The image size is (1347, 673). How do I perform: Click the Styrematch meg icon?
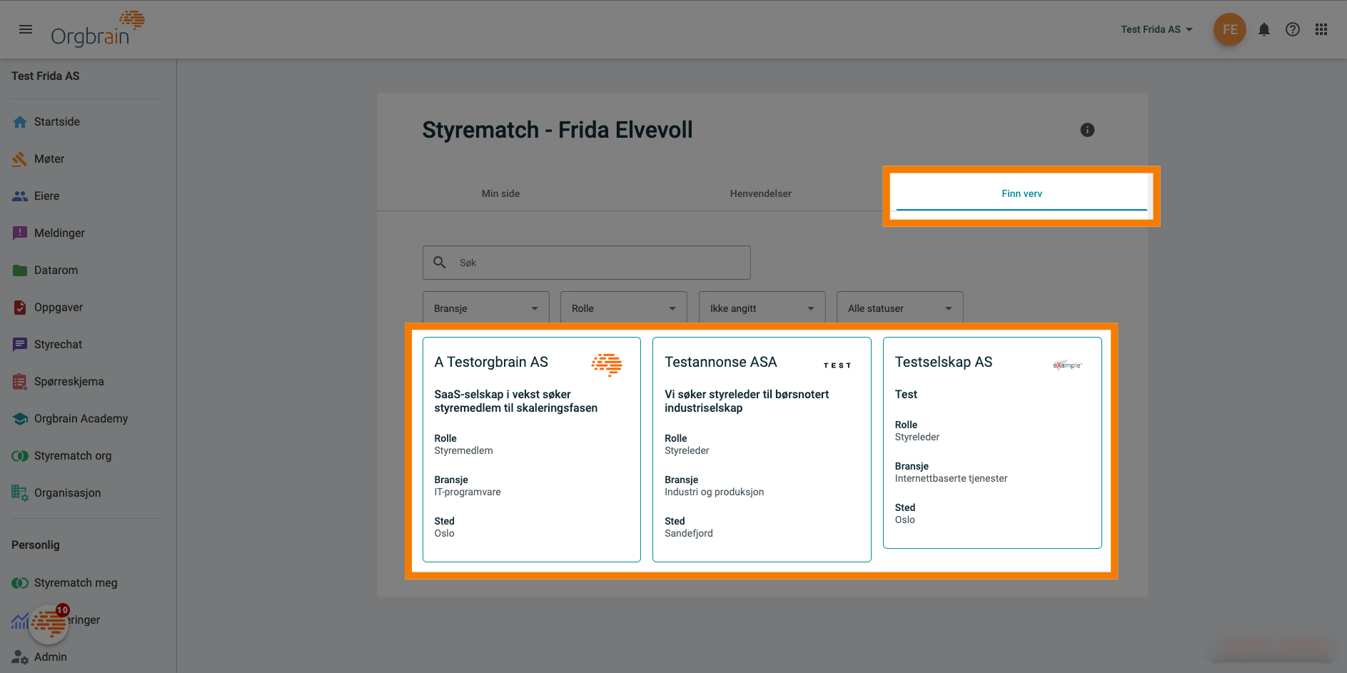20,583
